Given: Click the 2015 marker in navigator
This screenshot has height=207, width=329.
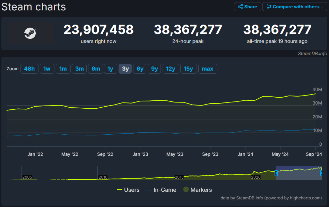Looking at the screenshot, I should tap(179, 177).
